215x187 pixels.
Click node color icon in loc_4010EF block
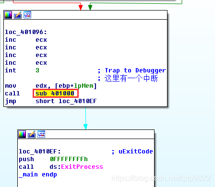22,134
